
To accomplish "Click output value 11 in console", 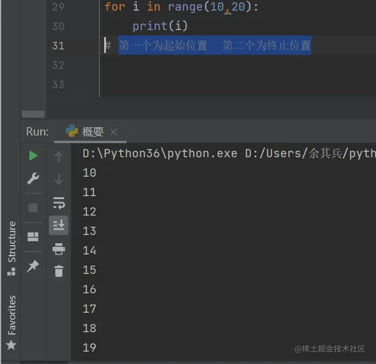I will (x=89, y=192).
